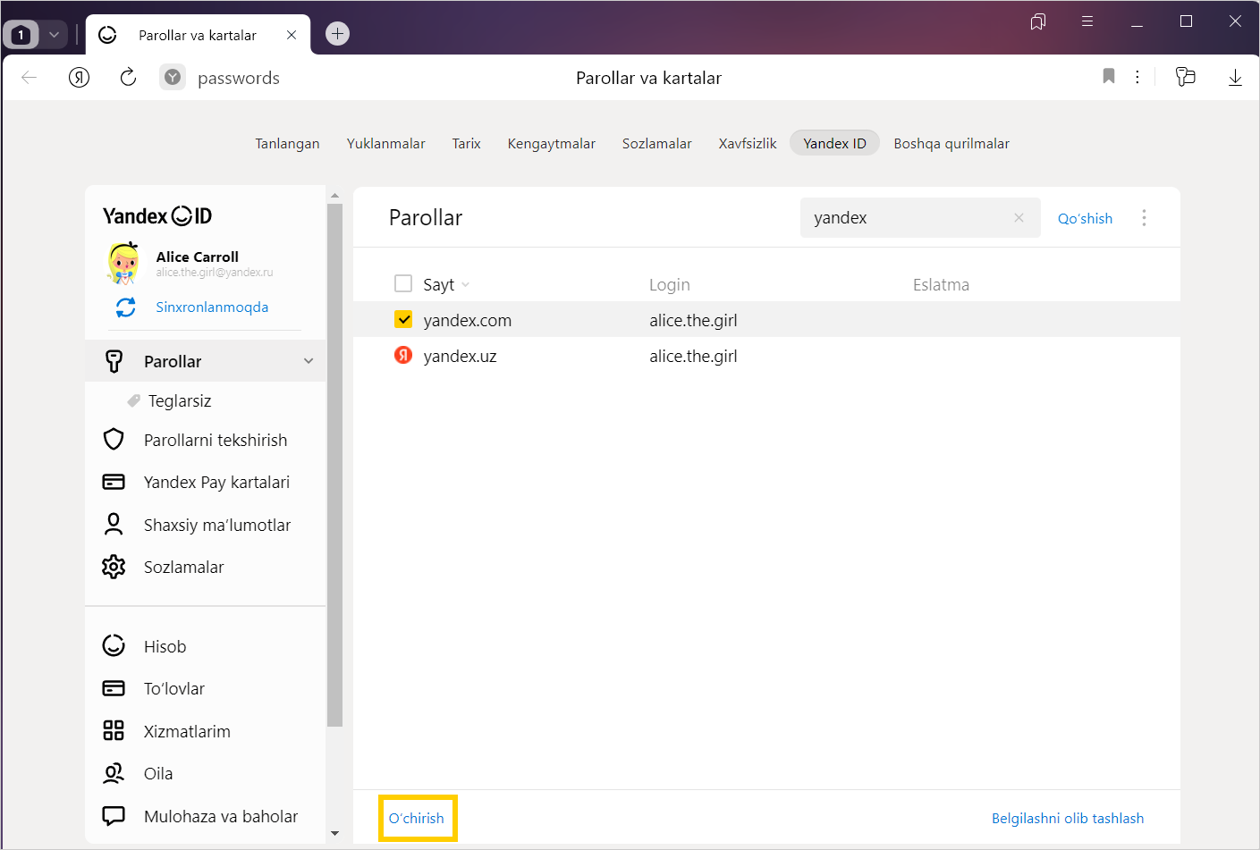
Task: Toggle the select-all checkbox beside Sayt
Action: [403, 284]
